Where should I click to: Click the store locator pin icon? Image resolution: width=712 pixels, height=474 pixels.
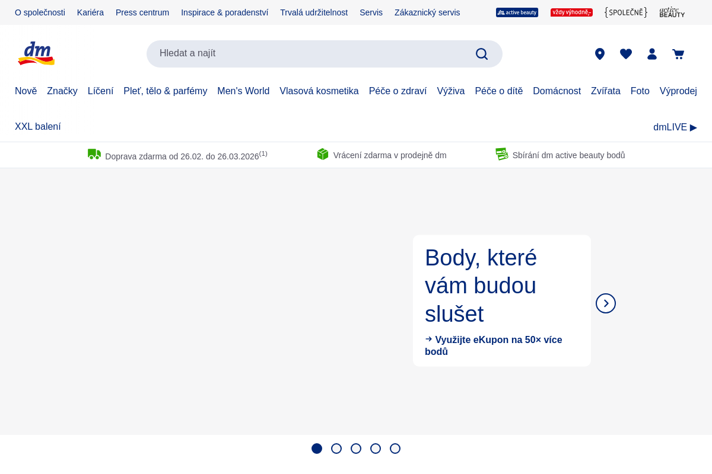[600, 53]
